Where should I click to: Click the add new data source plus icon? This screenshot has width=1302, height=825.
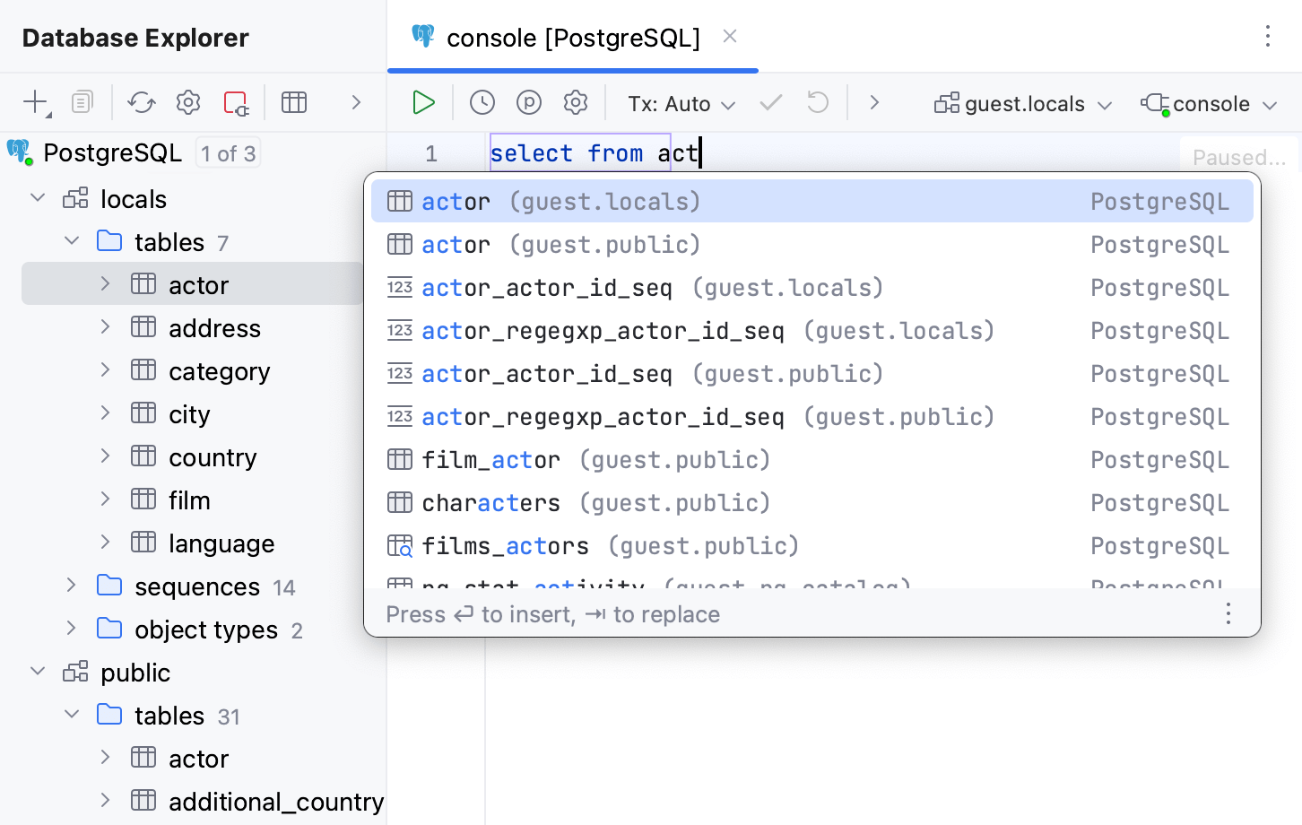[x=35, y=102]
